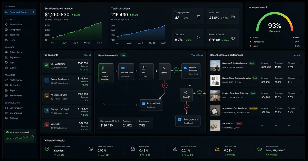The height and width of the screenshot is (161, 308).
Task: Click the Performance chart icon in sidebar
Action: 6,80
